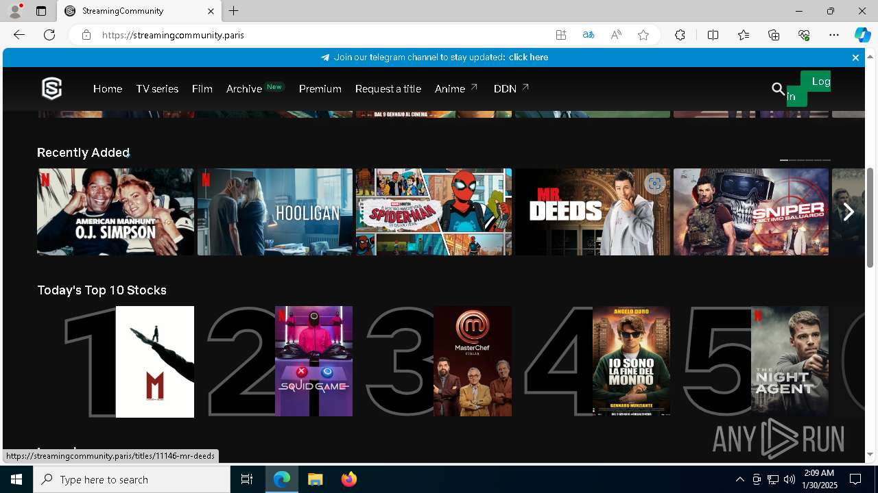Show hidden tray icons chevron

pos(739,479)
